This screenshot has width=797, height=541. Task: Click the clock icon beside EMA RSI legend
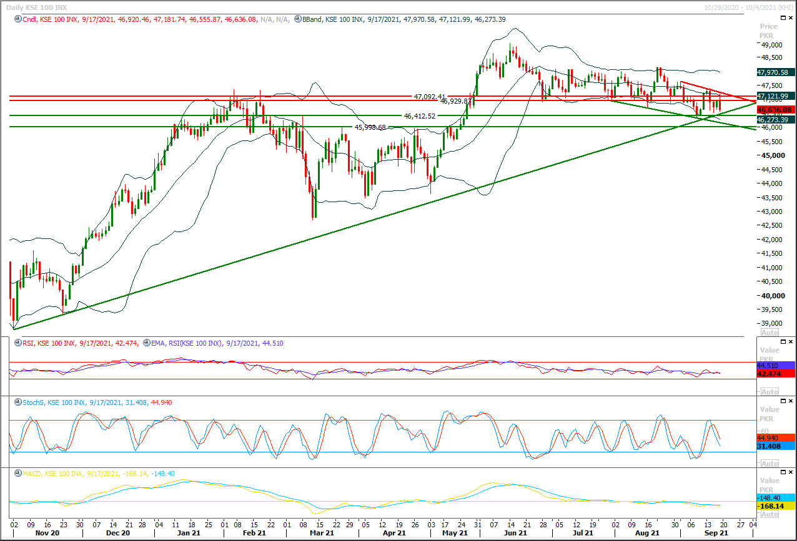point(147,343)
